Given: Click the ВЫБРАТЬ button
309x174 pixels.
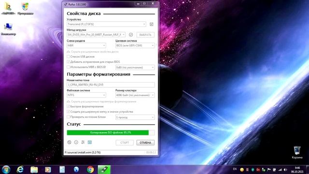Looking at the screenshot, I should click(145, 35).
